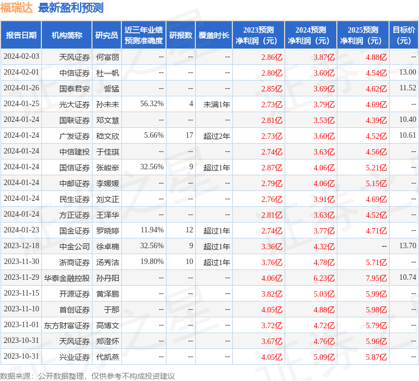The width and height of the screenshot is (419, 381).
Task: Select the 2024预测净利润 column header
Action: pos(311,35)
